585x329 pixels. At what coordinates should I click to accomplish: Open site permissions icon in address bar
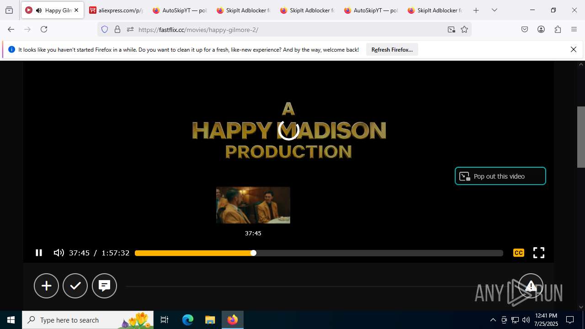130,29
